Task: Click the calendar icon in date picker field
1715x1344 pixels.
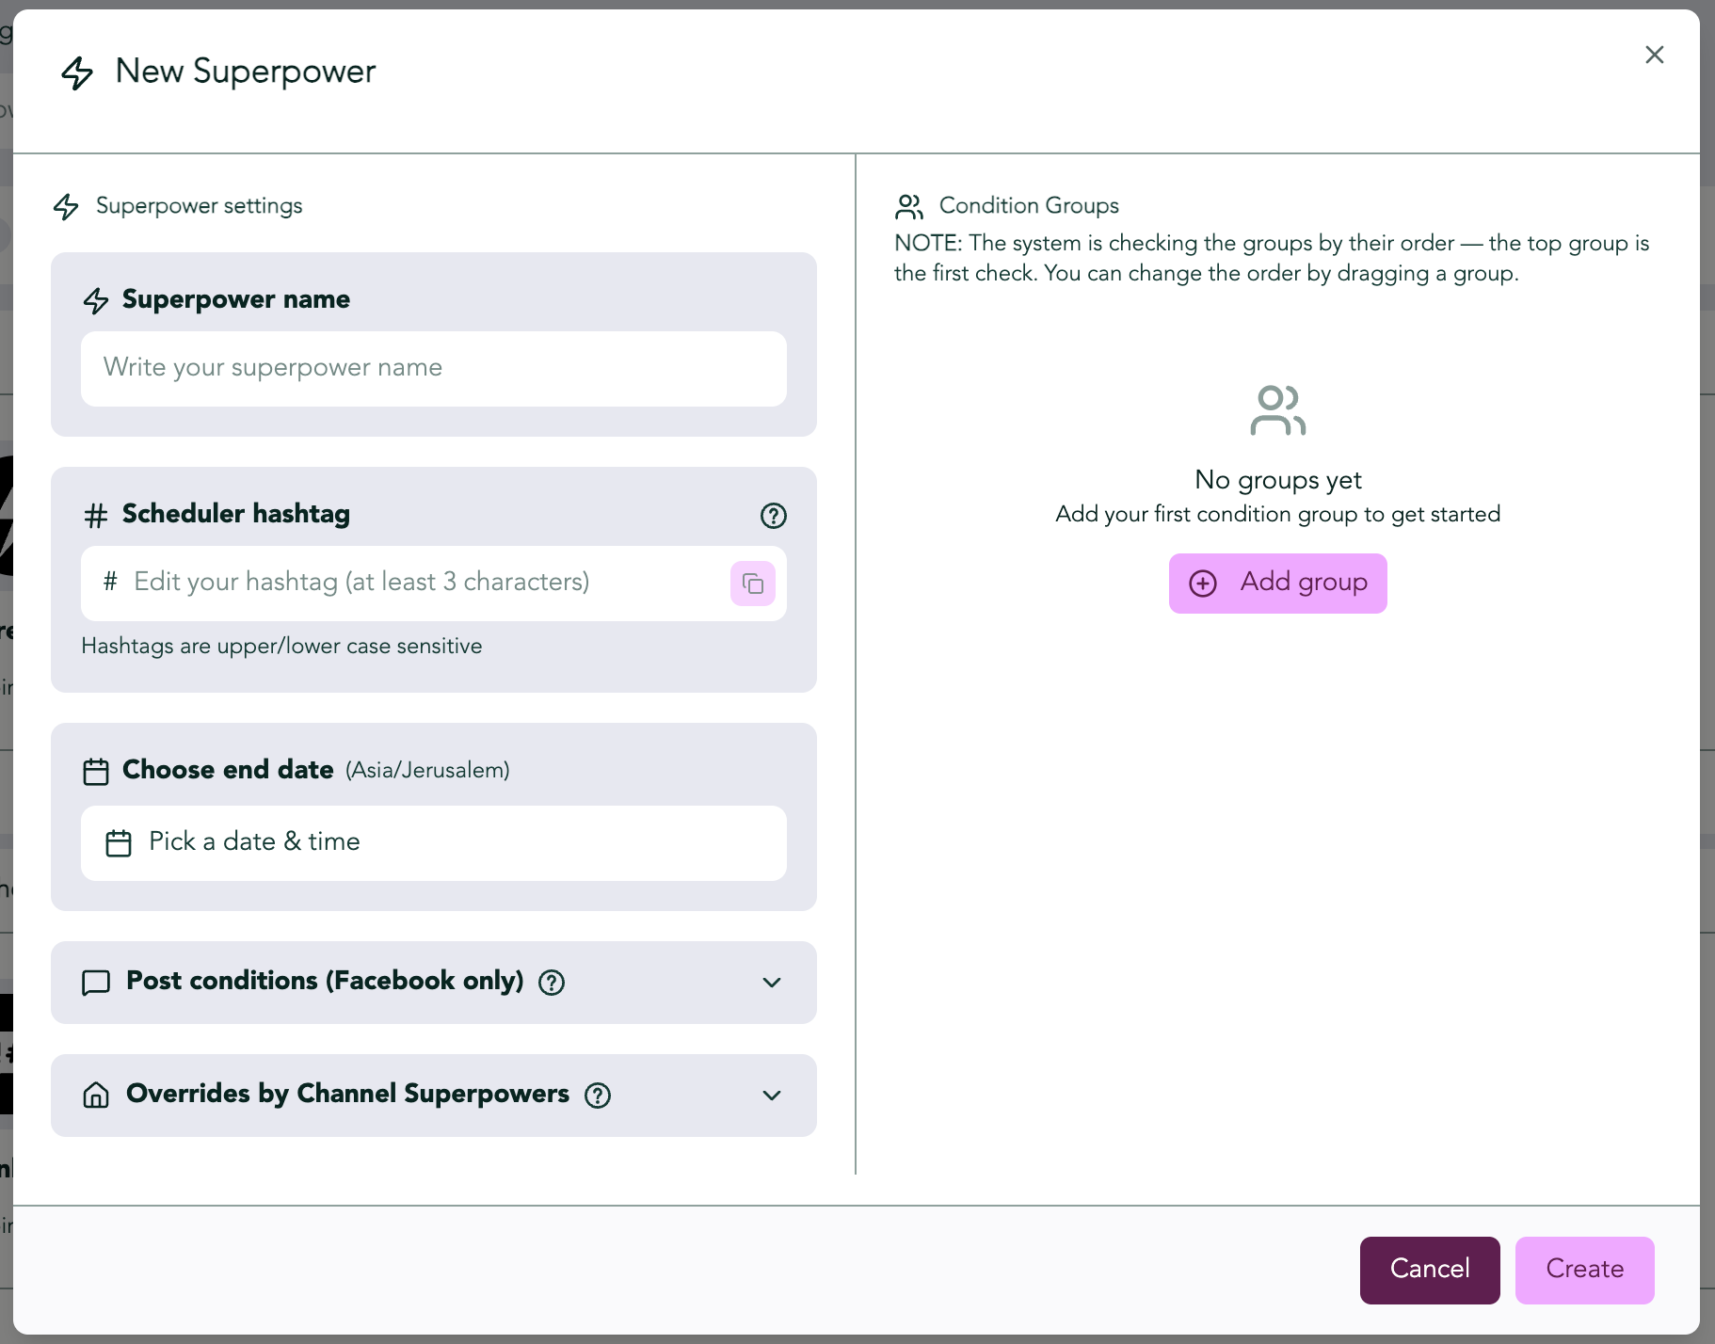Action: 119,842
